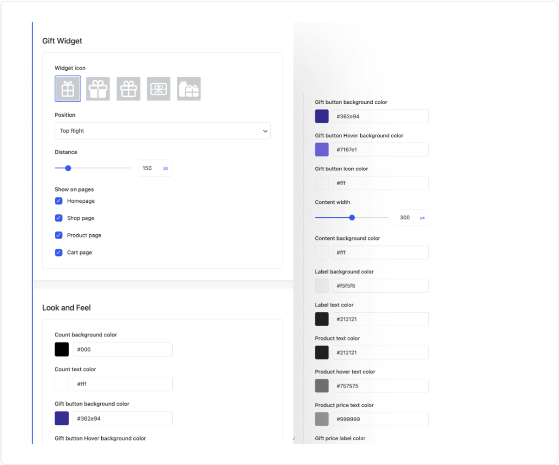This screenshot has width=559, height=465.
Task: Open the Product hover text color swatch
Action: pyautogui.click(x=321, y=386)
